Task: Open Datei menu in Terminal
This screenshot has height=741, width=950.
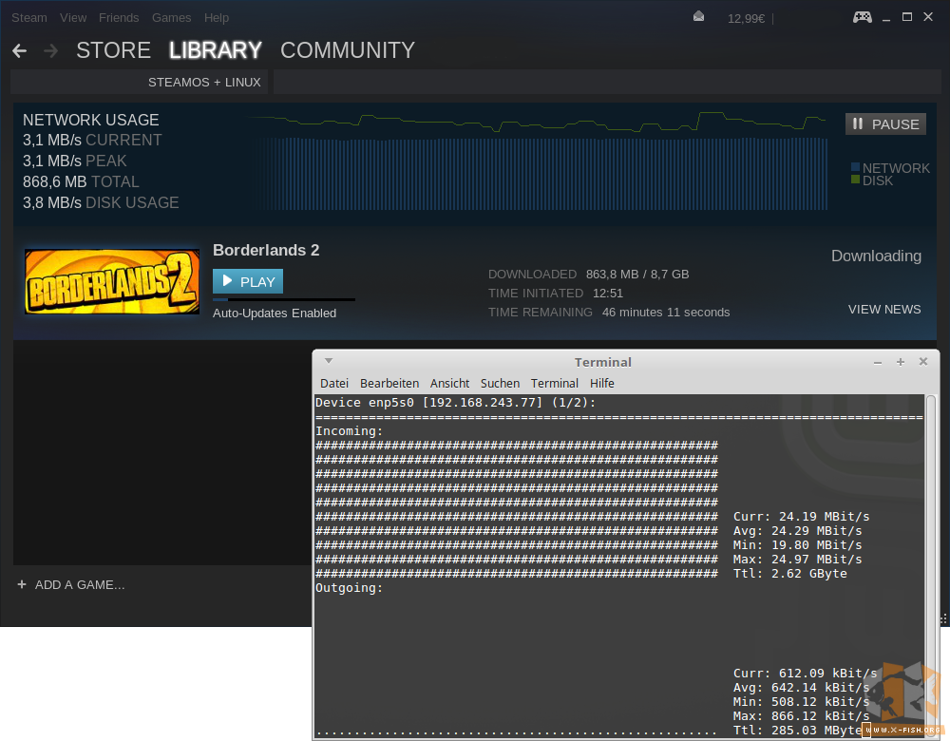Action: click(333, 384)
